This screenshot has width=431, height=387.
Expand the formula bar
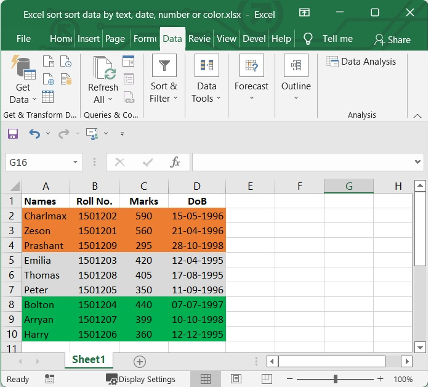[x=418, y=162]
